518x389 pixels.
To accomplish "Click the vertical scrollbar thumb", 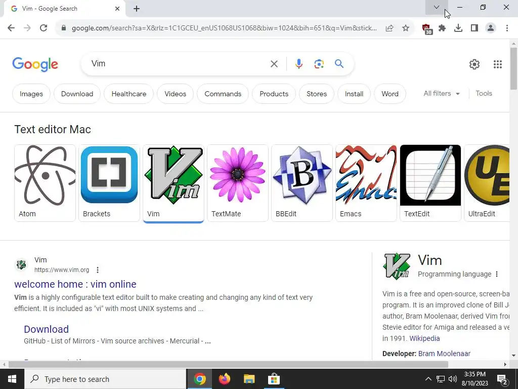I will (x=513, y=68).
